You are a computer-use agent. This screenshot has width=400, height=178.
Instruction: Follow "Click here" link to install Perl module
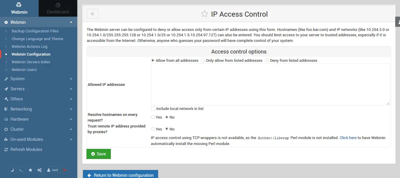point(348,138)
